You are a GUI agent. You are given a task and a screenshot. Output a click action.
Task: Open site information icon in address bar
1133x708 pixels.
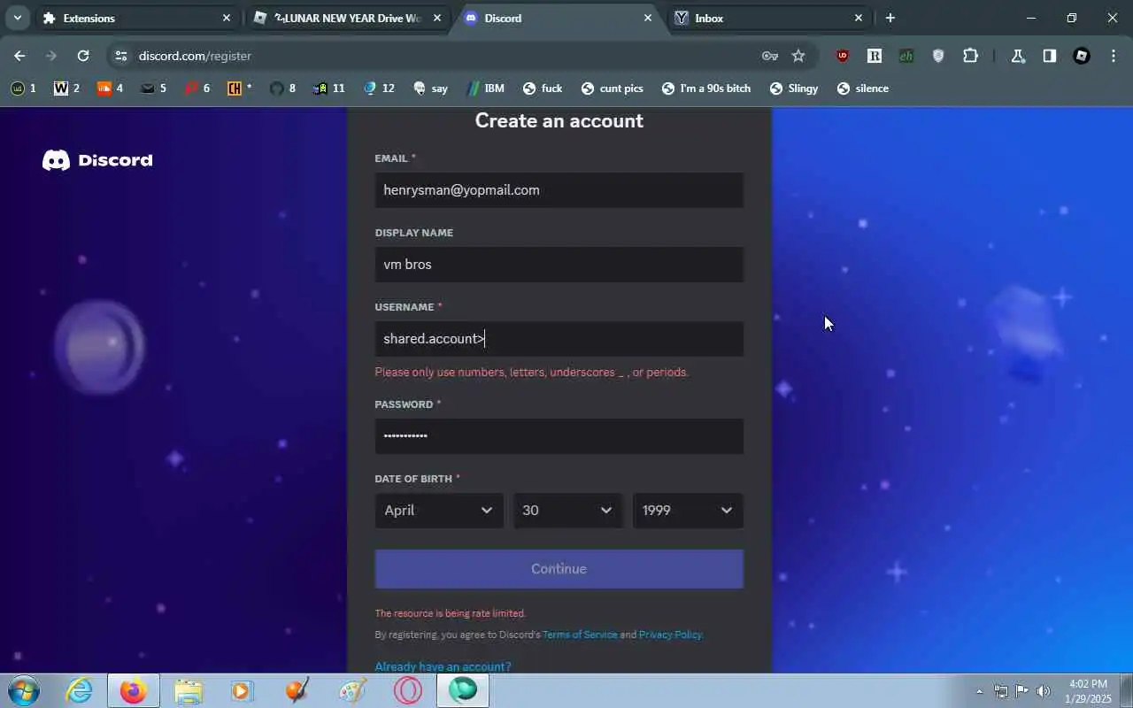pos(121,56)
